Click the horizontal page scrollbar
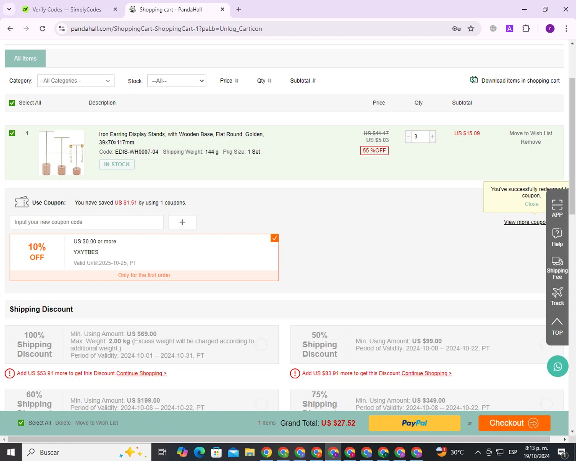Image resolution: width=576 pixels, height=461 pixels. pos(279,439)
